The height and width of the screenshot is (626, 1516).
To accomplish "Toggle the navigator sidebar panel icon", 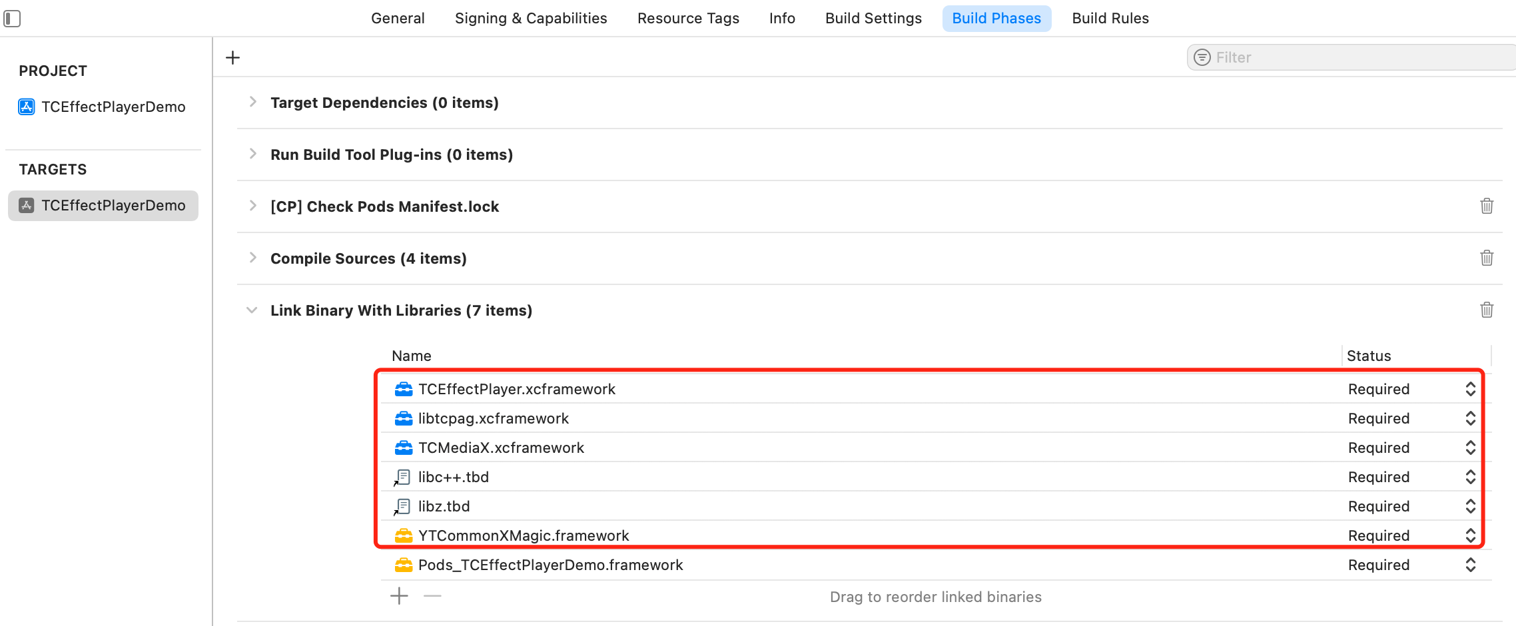I will (12, 18).
